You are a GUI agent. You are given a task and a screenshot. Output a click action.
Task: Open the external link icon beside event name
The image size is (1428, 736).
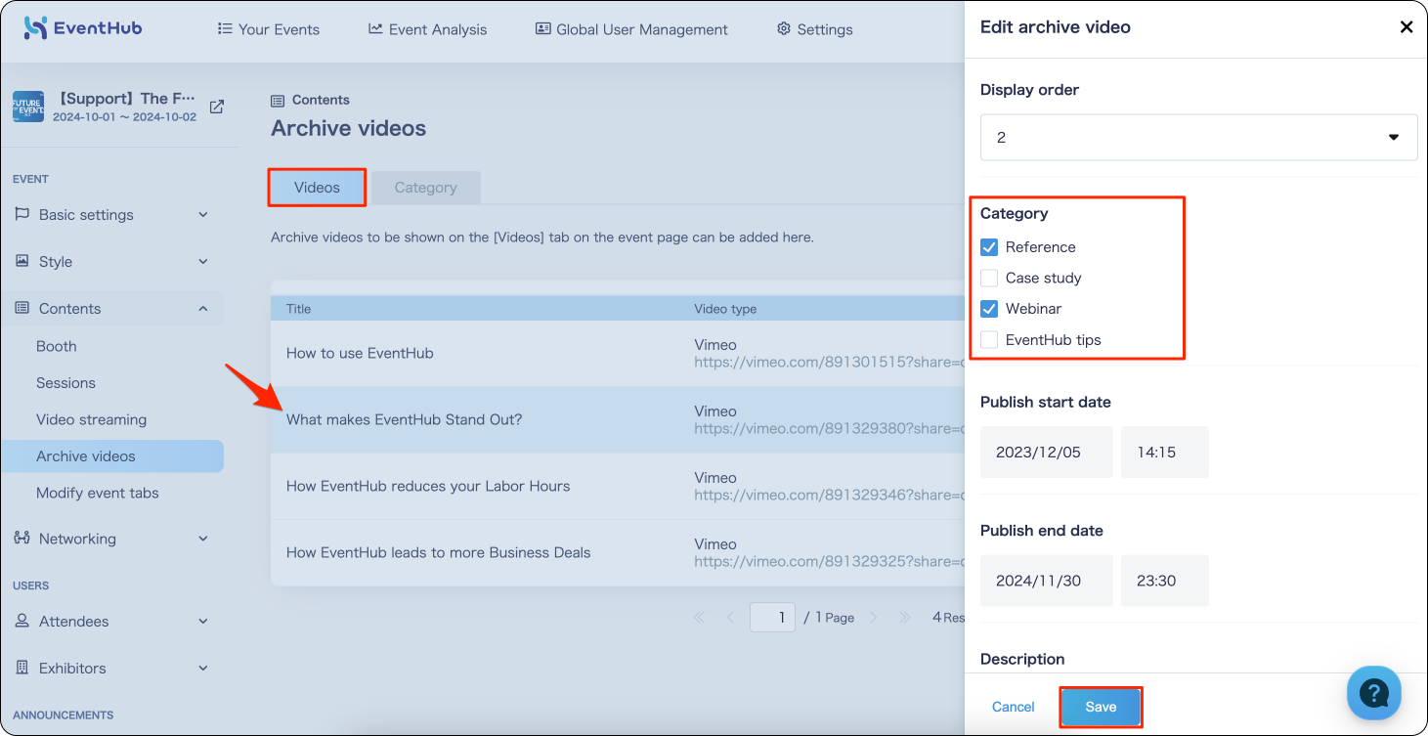[x=217, y=107]
